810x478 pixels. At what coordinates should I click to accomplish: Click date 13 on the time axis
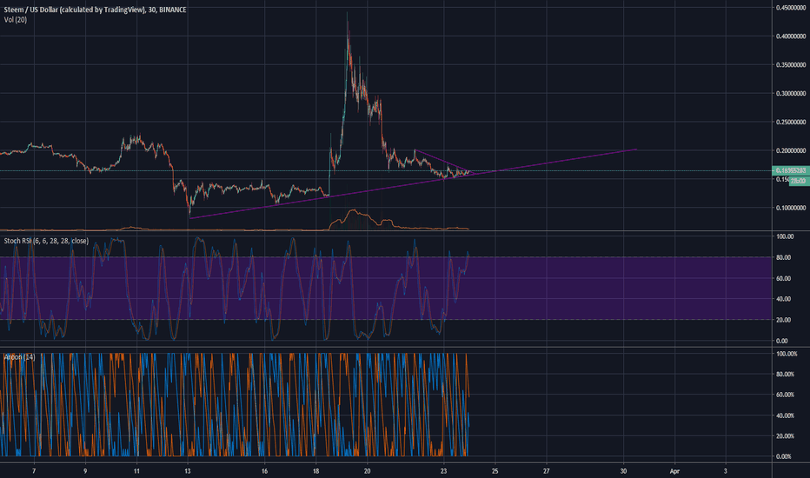pos(188,471)
